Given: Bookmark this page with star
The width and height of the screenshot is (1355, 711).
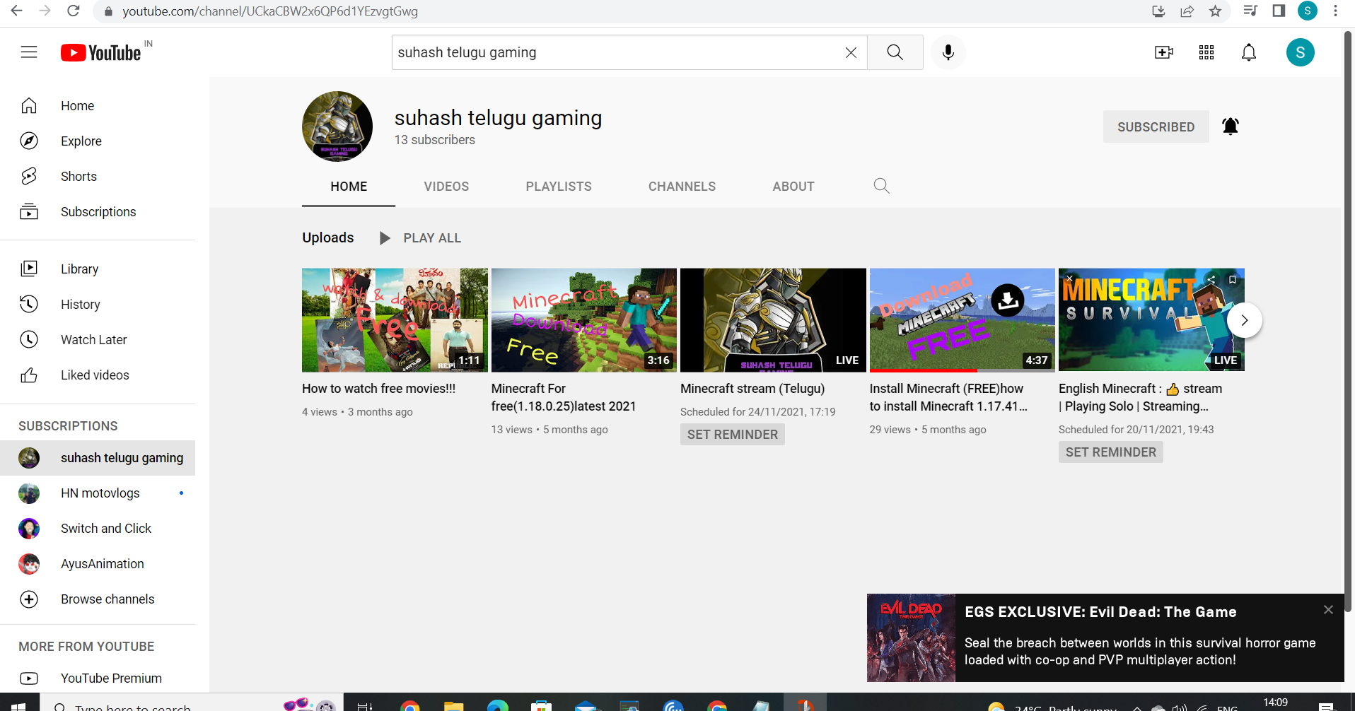Looking at the screenshot, I should [x=1216, y=11].
